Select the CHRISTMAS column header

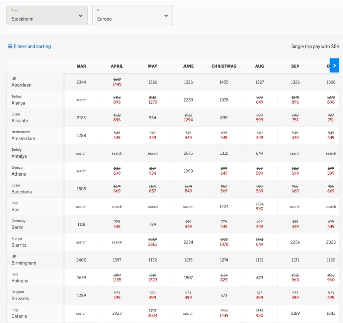tap(224, 66)
